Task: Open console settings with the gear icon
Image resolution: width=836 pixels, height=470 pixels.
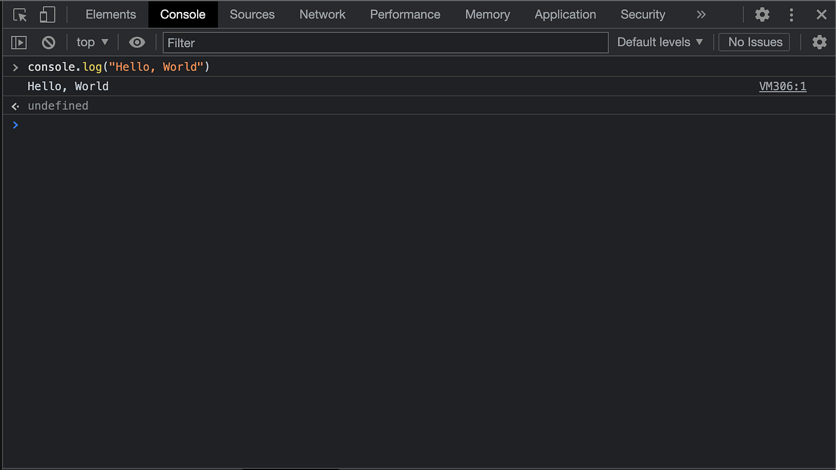Action: pos(819,42)
